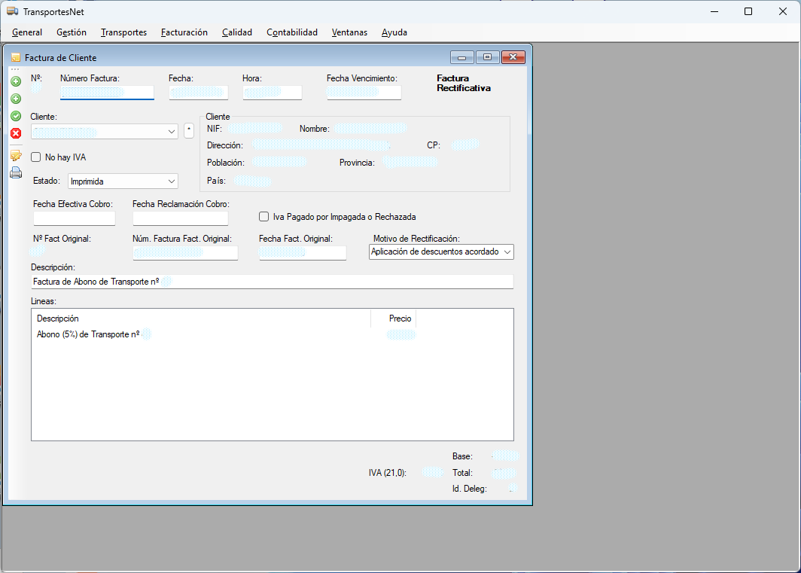Image resolution: width=801 pixels, height=573 pixels.
Task: Click the printer icon to print the invoice
Action: coord(15,172)
